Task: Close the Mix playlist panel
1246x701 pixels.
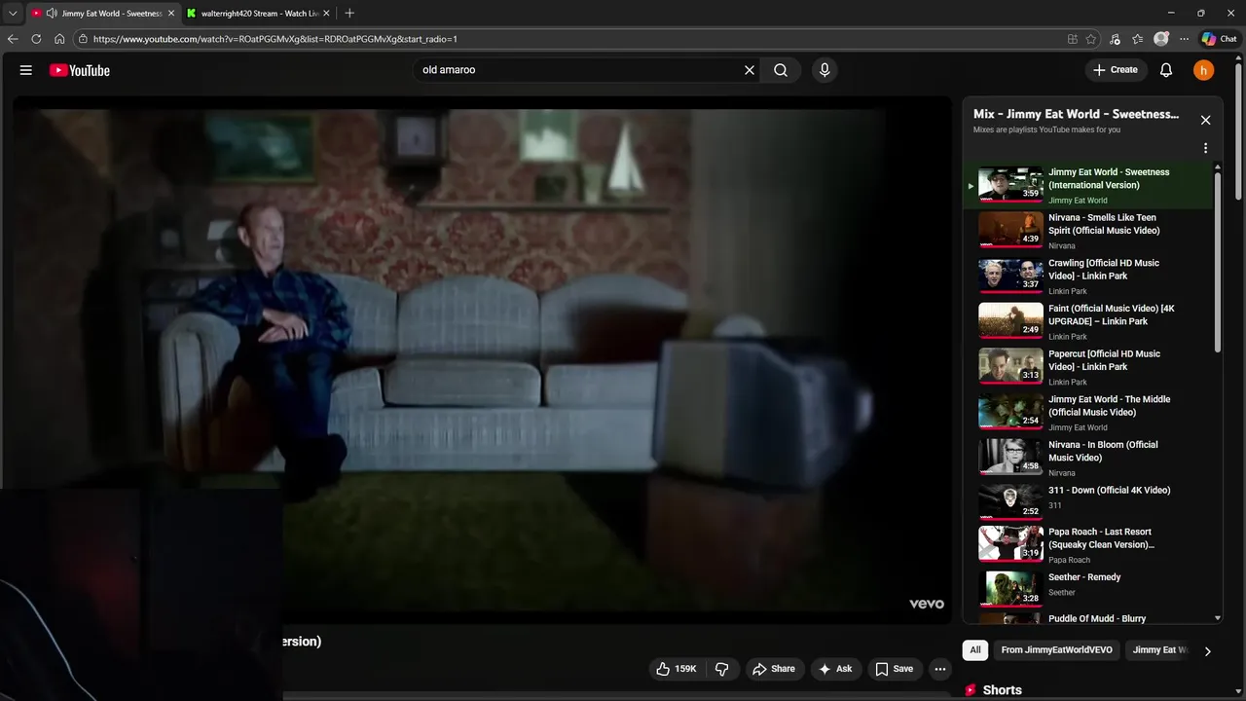Action: 1205,120
